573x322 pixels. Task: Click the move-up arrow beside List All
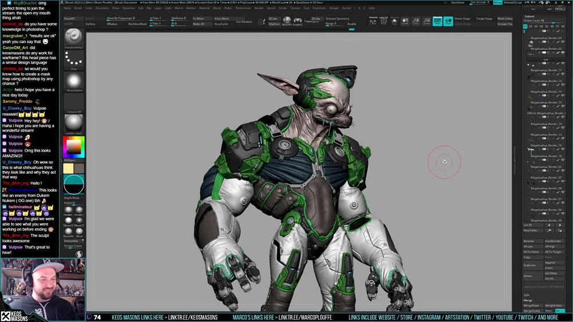[x=549, y=225]
